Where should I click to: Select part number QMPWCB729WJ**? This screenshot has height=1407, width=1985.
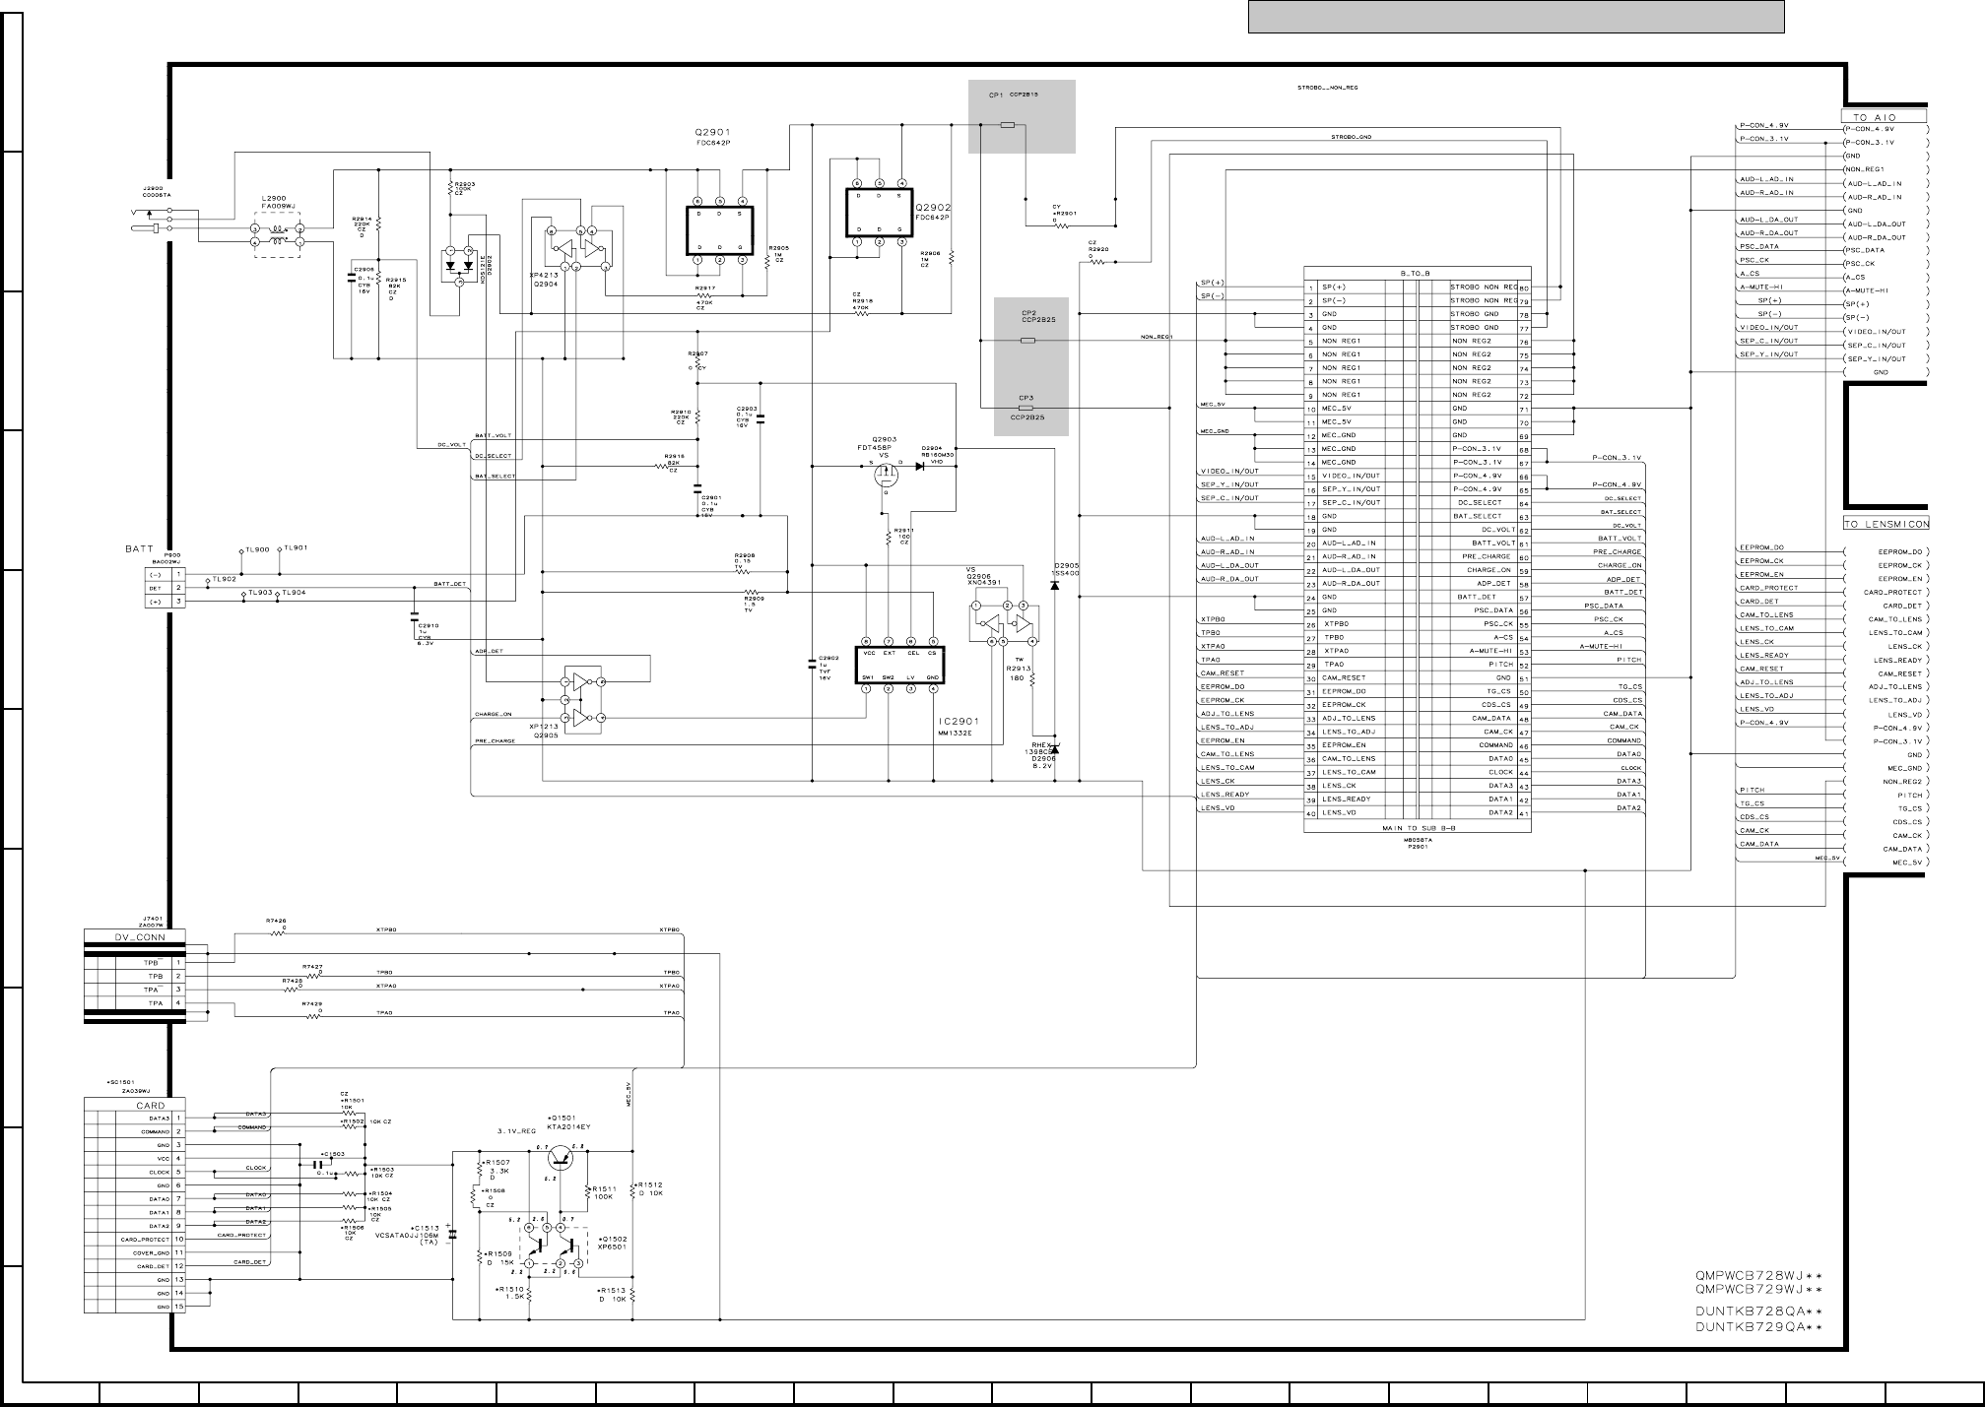pyautogui.click(x=1758, y=1289)
